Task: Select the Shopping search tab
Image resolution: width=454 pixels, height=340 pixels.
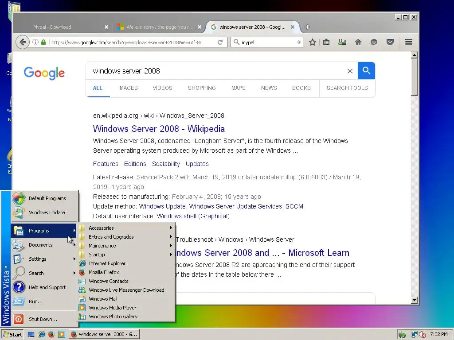Action: click(x=202, y=88)
